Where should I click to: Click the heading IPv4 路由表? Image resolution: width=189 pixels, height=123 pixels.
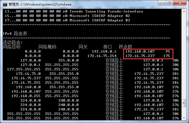point(15,33)
